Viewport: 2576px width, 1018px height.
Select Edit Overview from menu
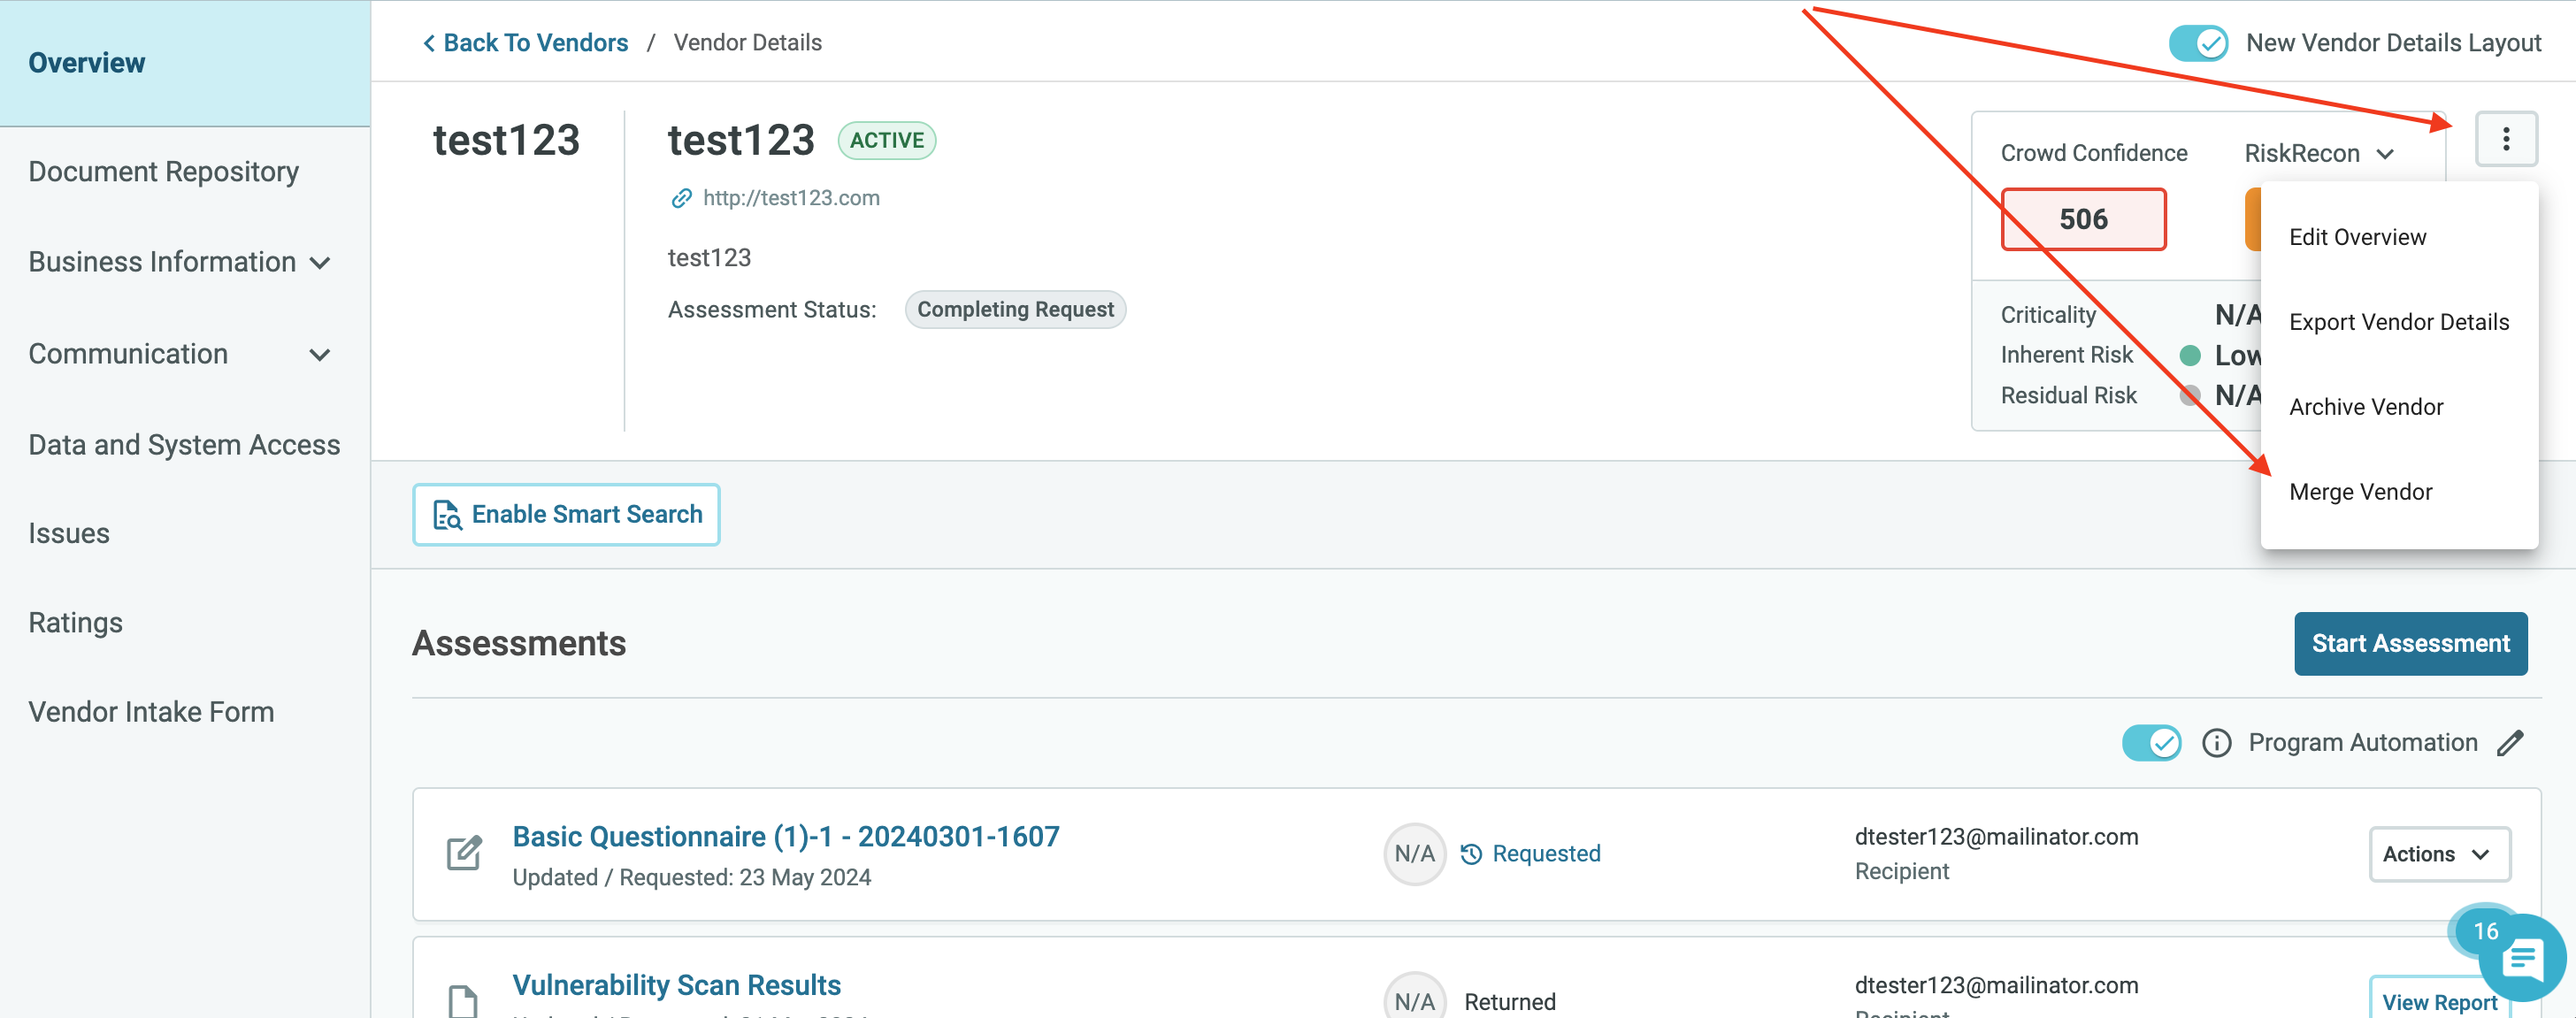coord(2357,237)
